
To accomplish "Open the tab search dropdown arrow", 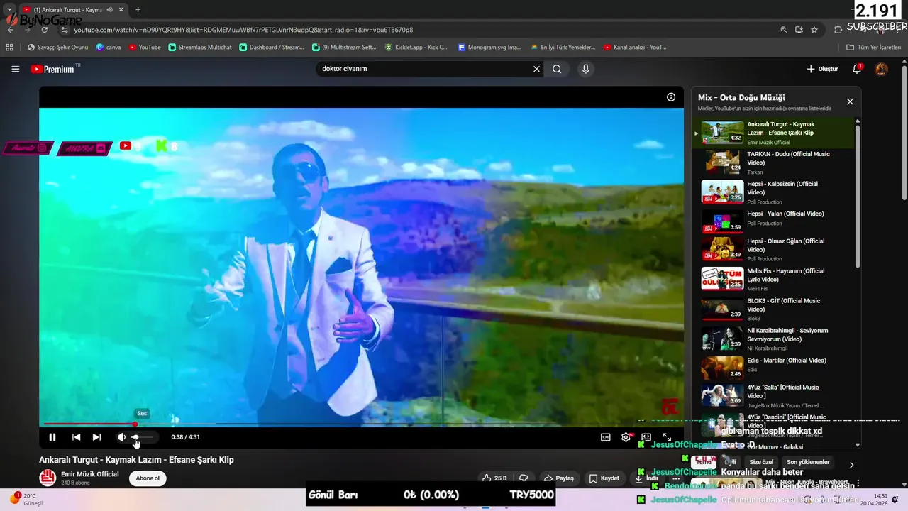I will tap(9, 10).
